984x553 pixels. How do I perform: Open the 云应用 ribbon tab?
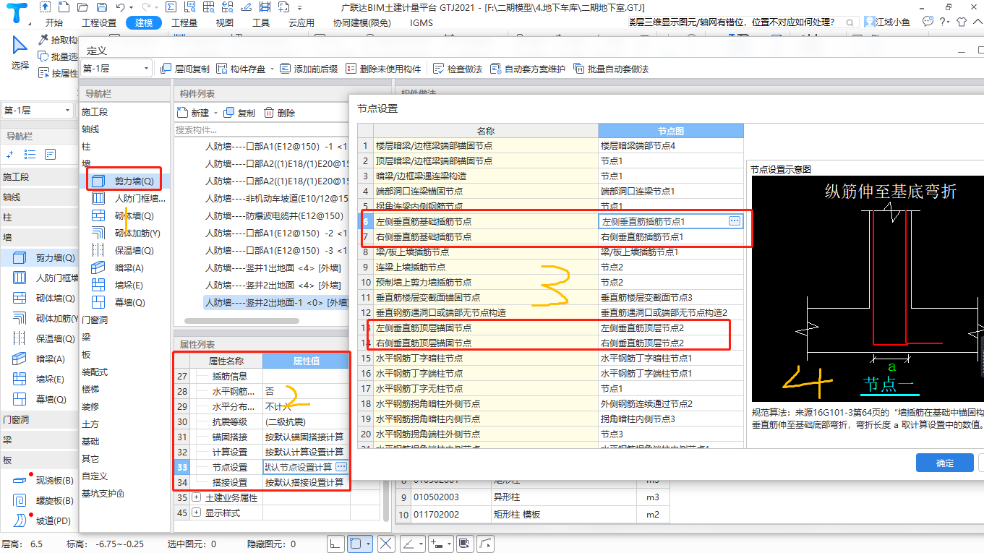(301, 22)
